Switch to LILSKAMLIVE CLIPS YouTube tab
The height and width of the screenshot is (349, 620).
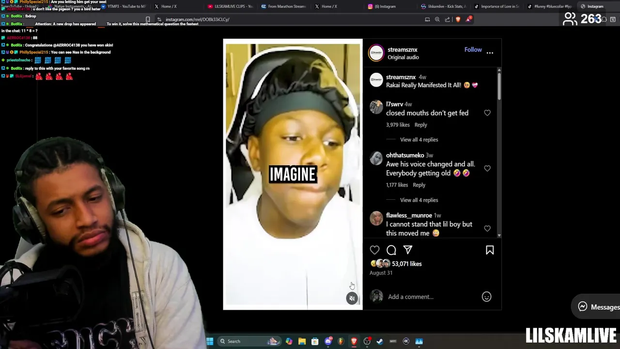coord(231,6)
